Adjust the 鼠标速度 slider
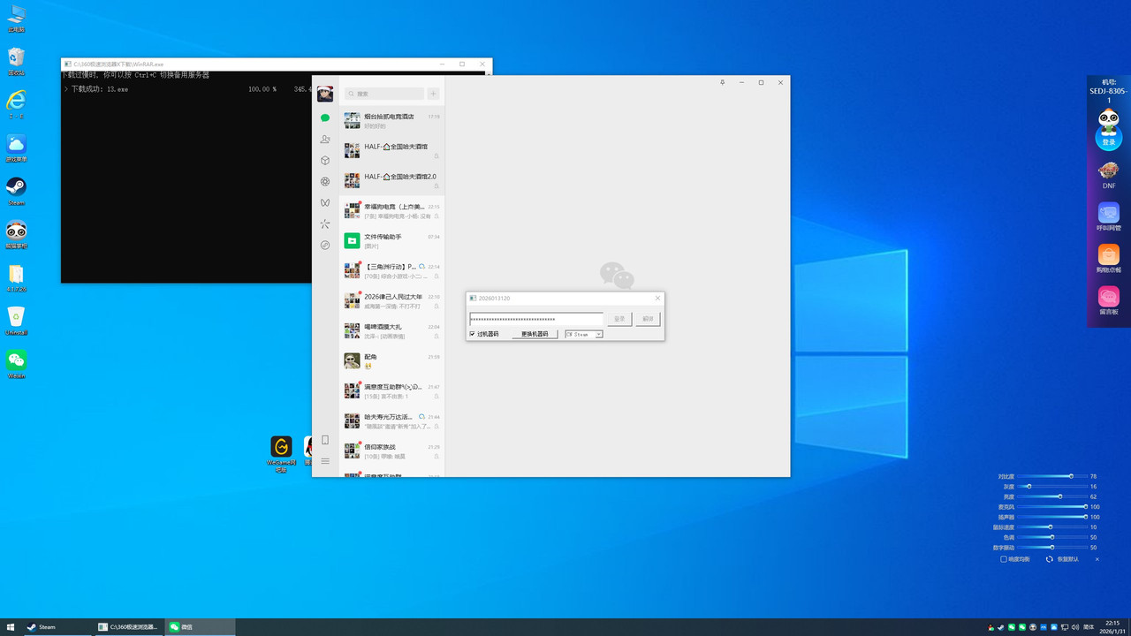This screenshot has width=1131, height=636. click(1052, 527)
